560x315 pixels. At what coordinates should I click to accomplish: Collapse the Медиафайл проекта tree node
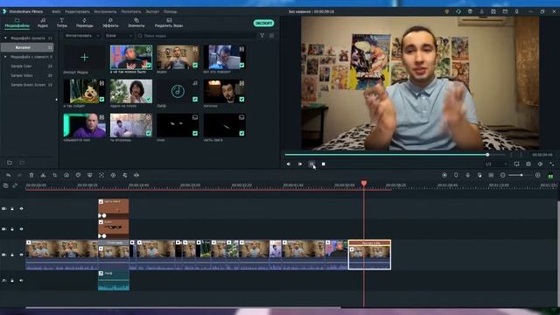pyautogui.click(x=5, y=38)
